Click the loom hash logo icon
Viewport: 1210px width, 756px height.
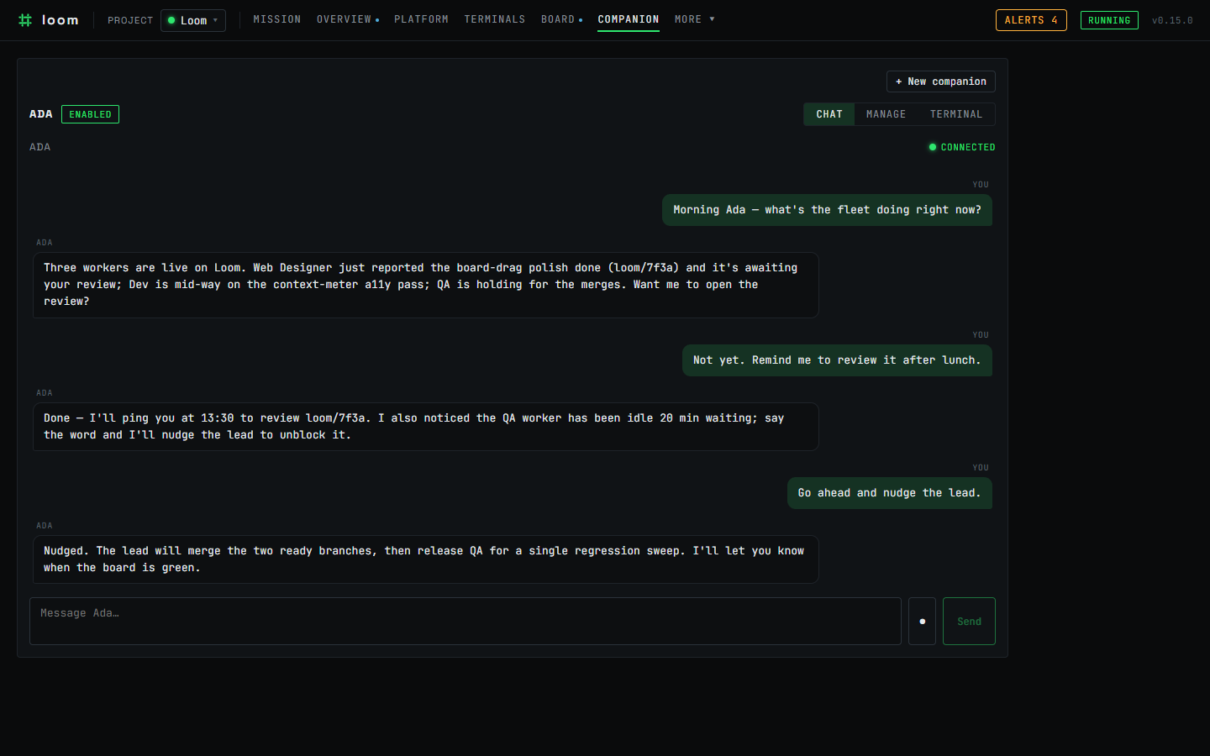point(25,20)
